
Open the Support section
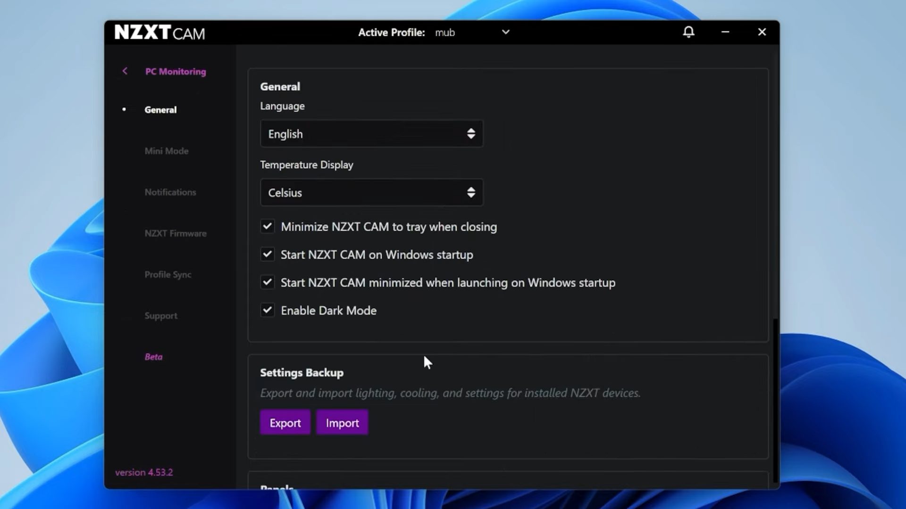tap(161, 316)
